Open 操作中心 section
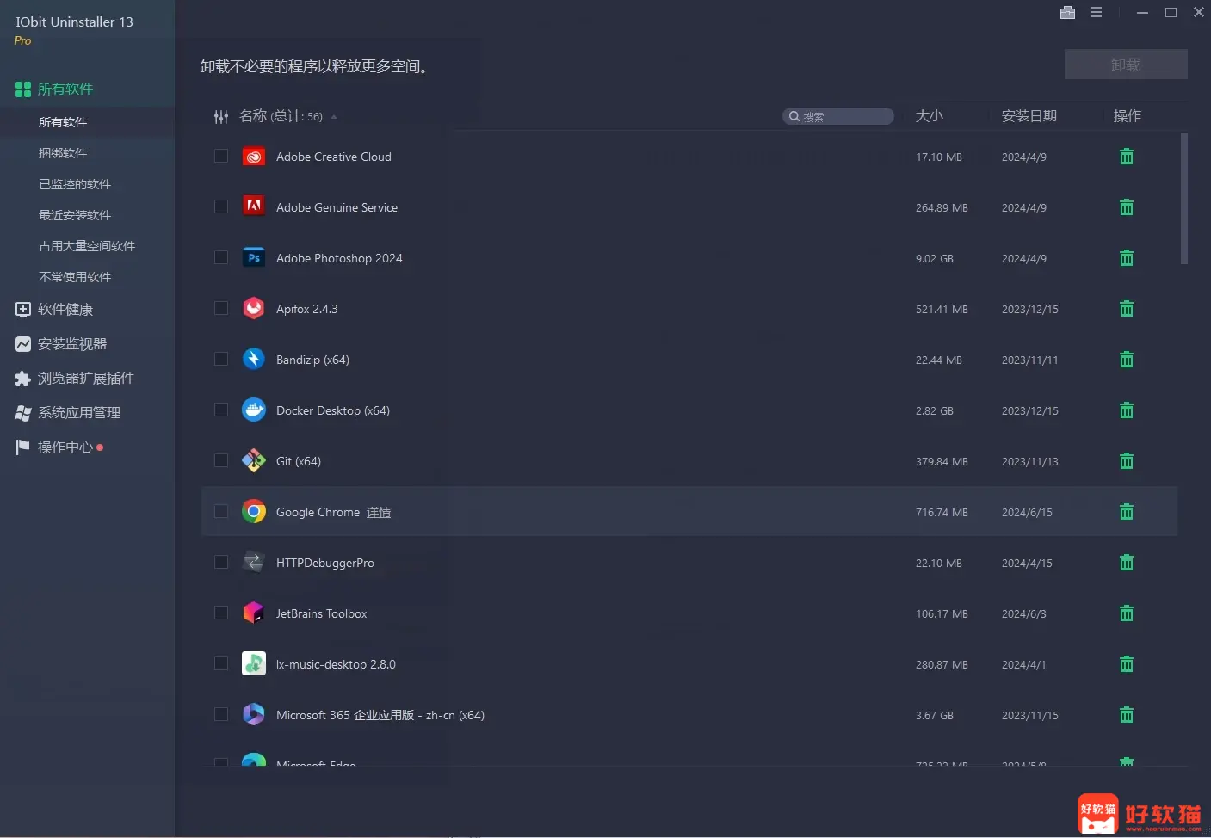This screenshot has width=1211, height=838. pos(59,447)
